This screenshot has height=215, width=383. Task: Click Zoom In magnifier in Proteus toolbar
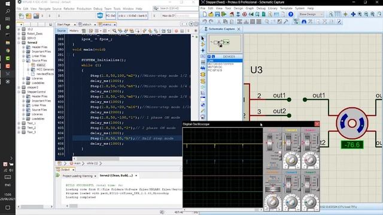(x=360, y=14)
